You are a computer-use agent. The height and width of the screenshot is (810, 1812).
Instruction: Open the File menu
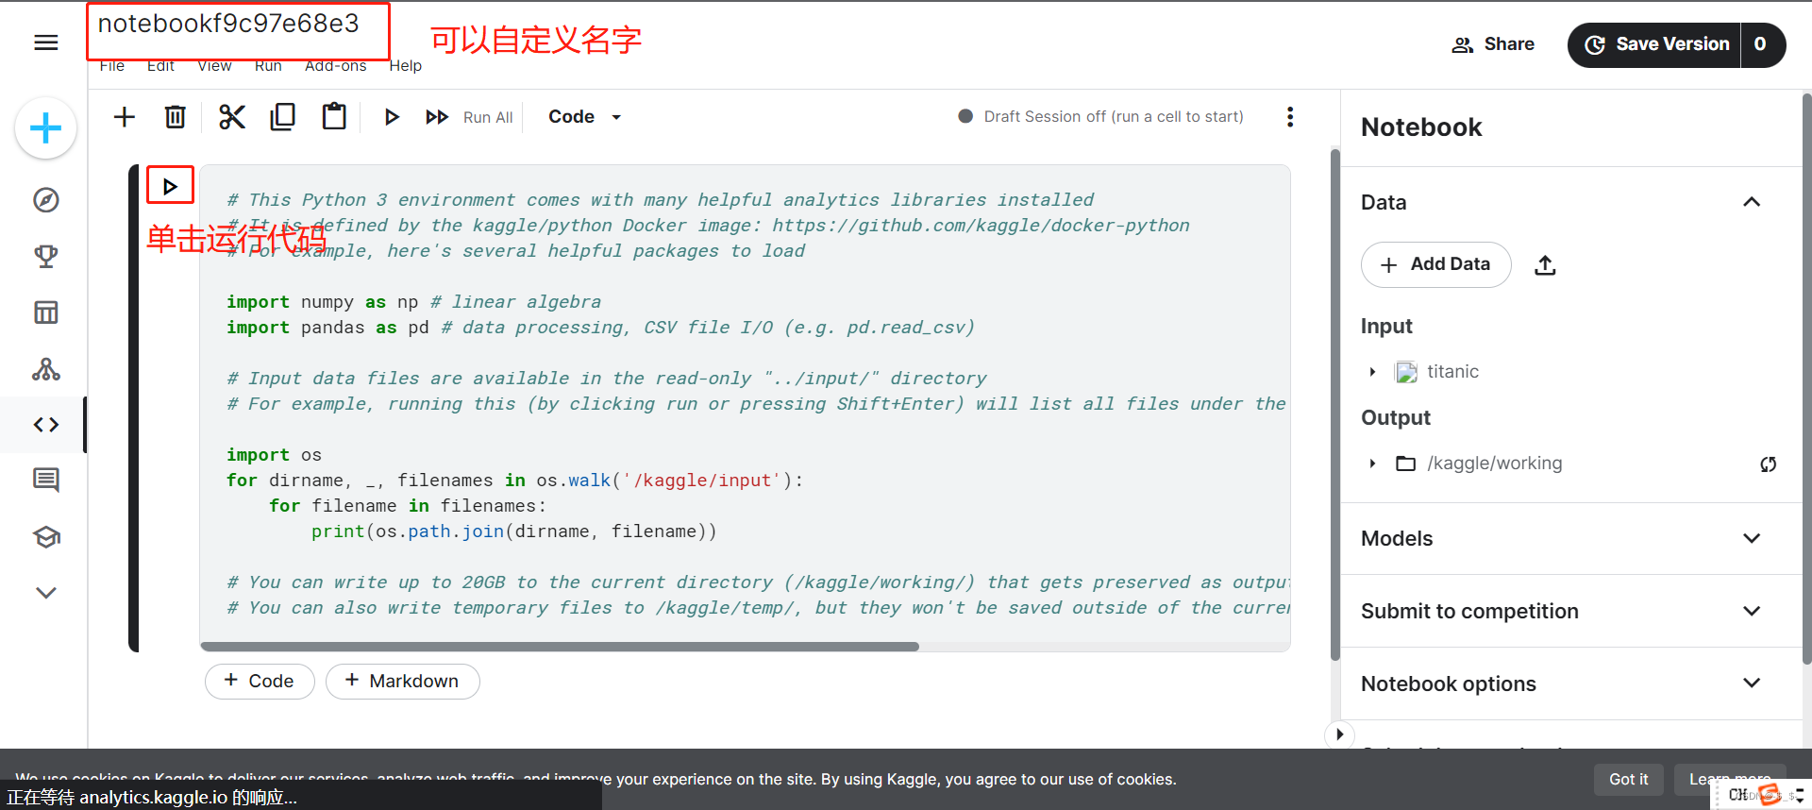point(112,65)
